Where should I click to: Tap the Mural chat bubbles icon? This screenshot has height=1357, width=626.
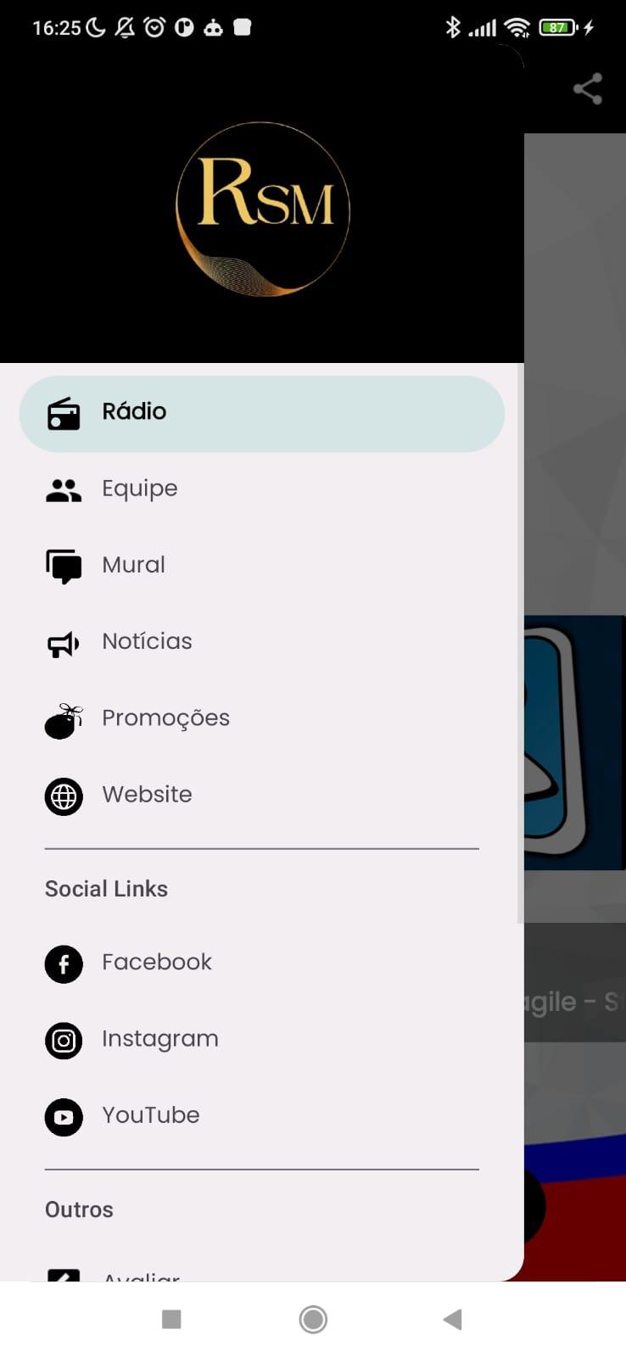[x=64, y=567]
